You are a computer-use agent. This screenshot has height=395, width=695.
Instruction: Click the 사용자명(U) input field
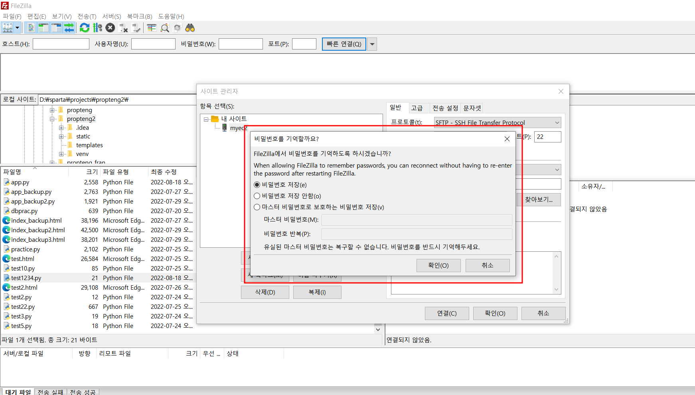coord(153,44)
